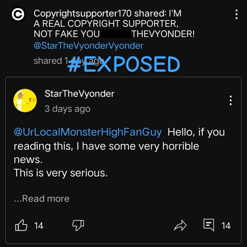
Task: Click the "3 days ago" post timestamp
Action: coord(68,109)
